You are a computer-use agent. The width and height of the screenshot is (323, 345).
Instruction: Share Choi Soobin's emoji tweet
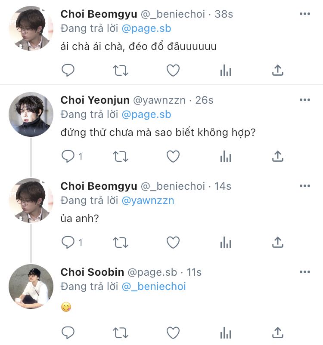[x=278, y=332]
